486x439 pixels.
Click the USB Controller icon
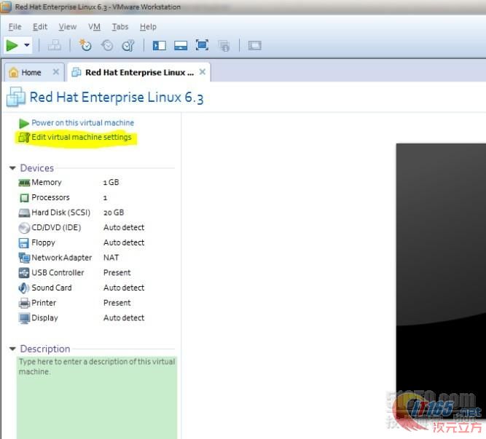pyautogui.click(x=24, y=273)
